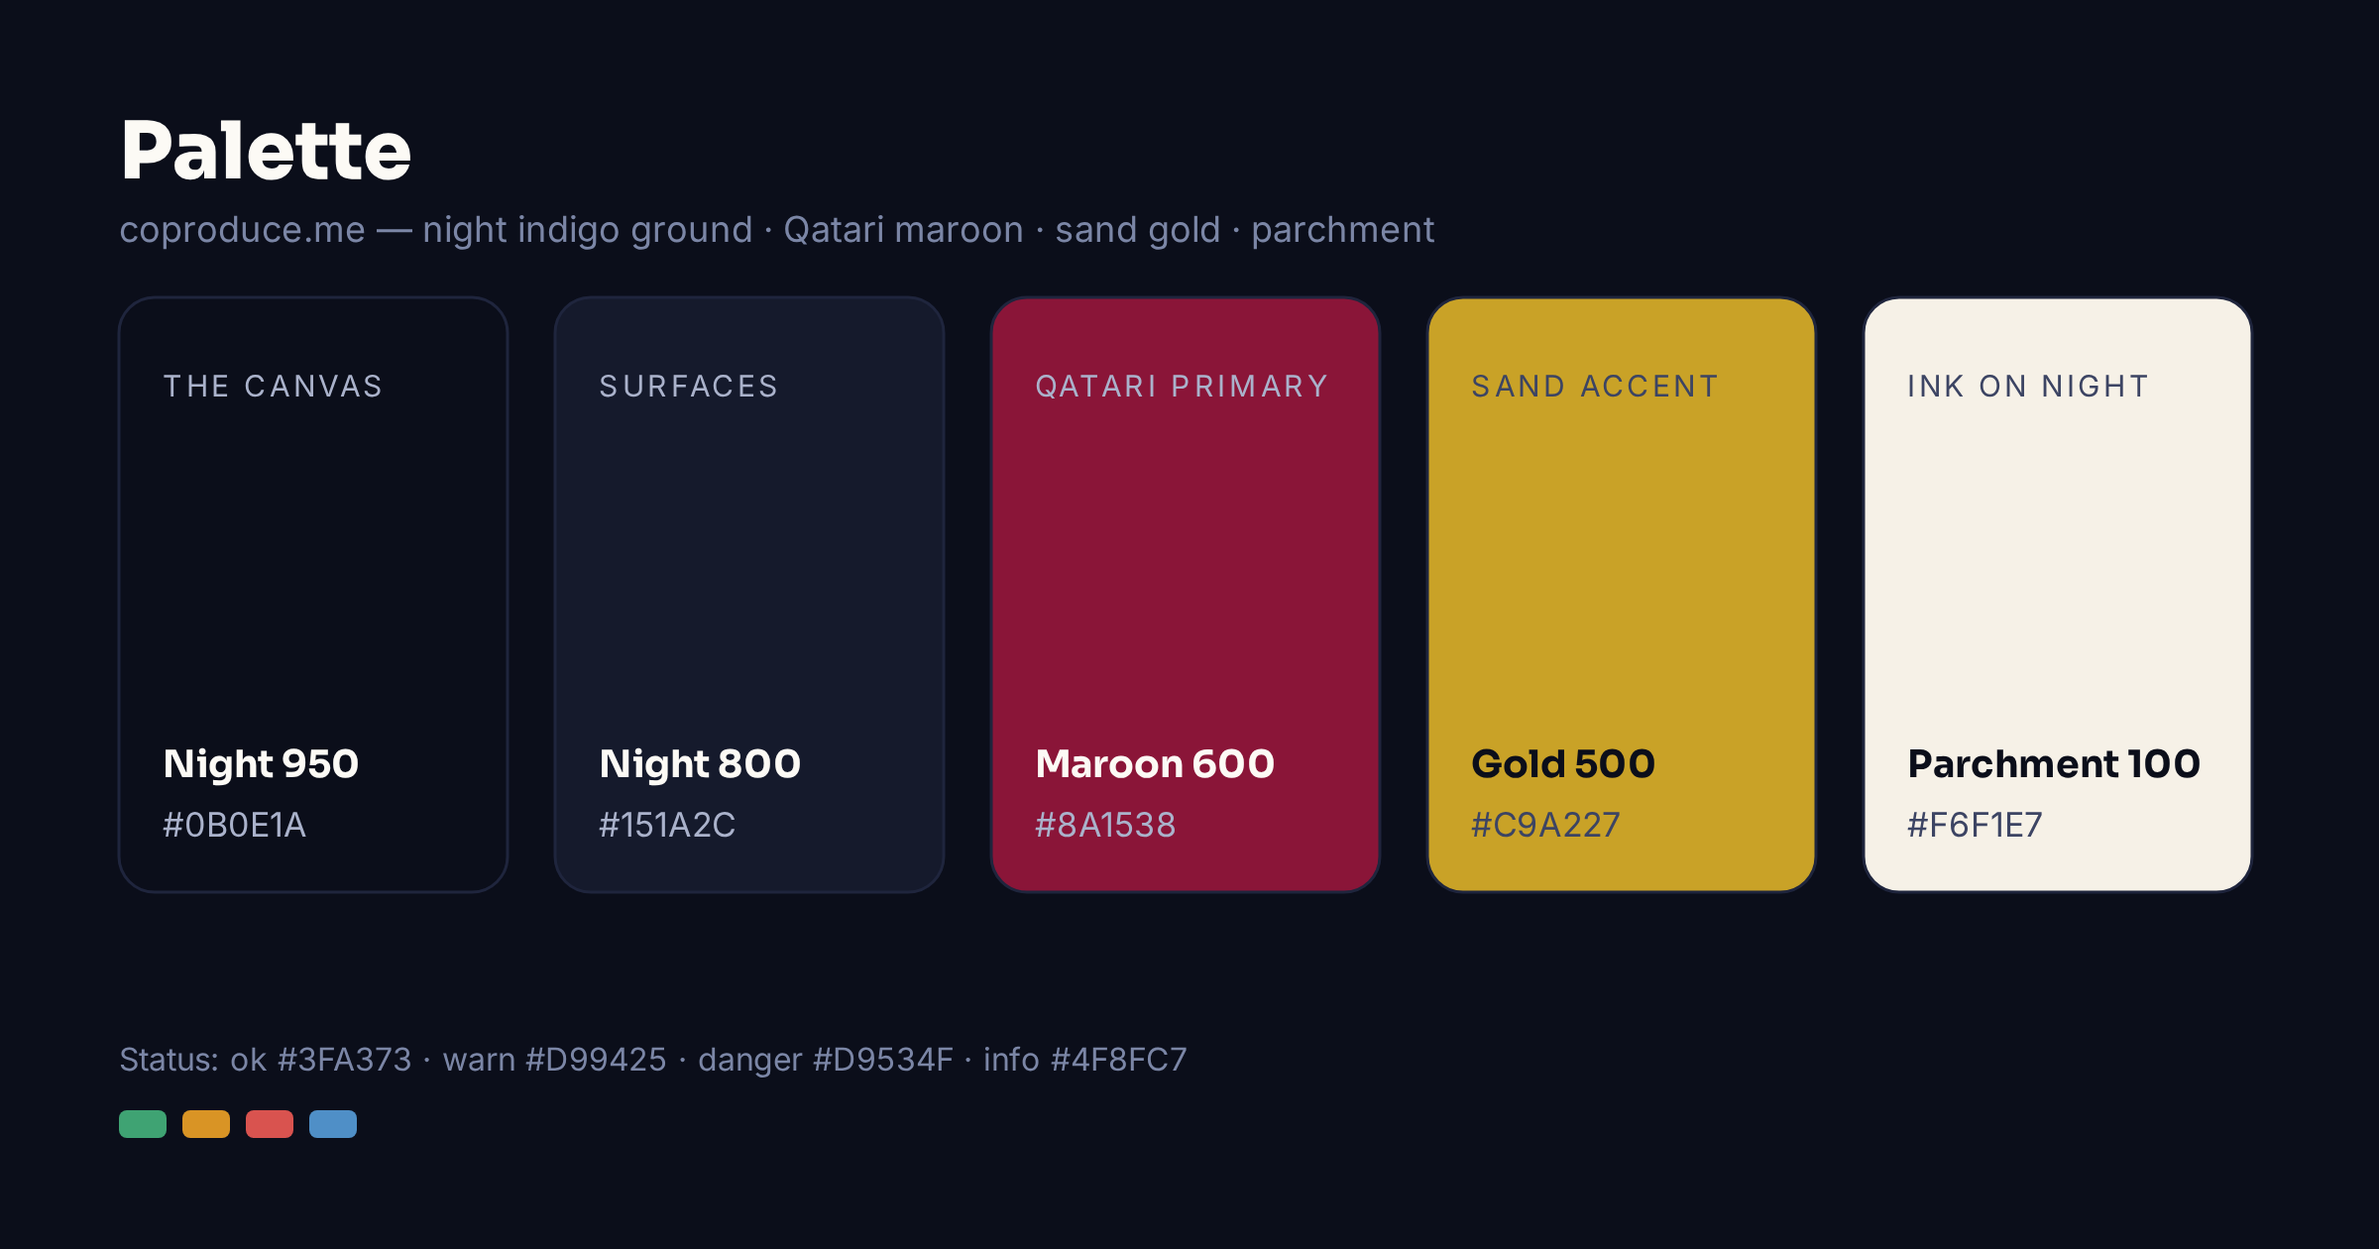
Task: Click the hex code #C9A227
Action: tap(1545, 825)
